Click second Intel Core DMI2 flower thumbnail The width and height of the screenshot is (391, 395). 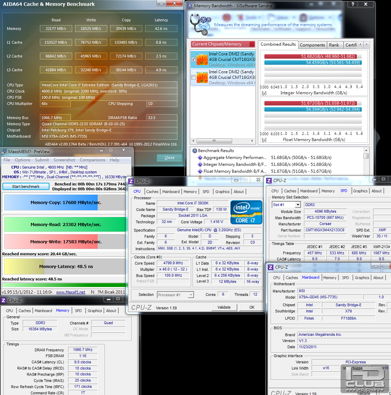202,77
